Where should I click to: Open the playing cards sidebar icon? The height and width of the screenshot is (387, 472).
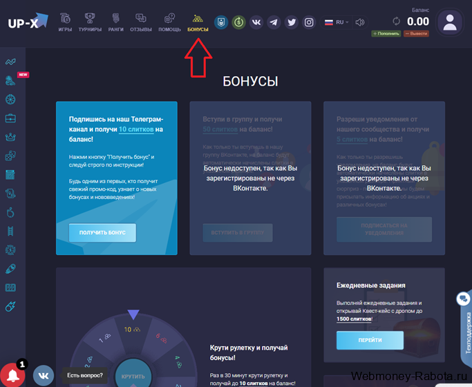pyautogui.click(x=10, y=193)
